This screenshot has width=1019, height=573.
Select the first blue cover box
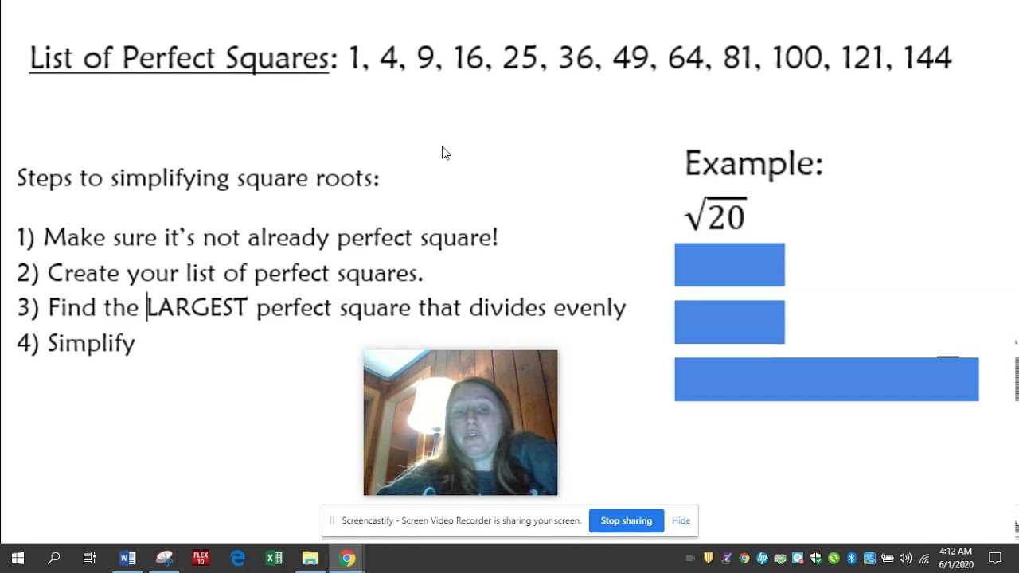729,265
